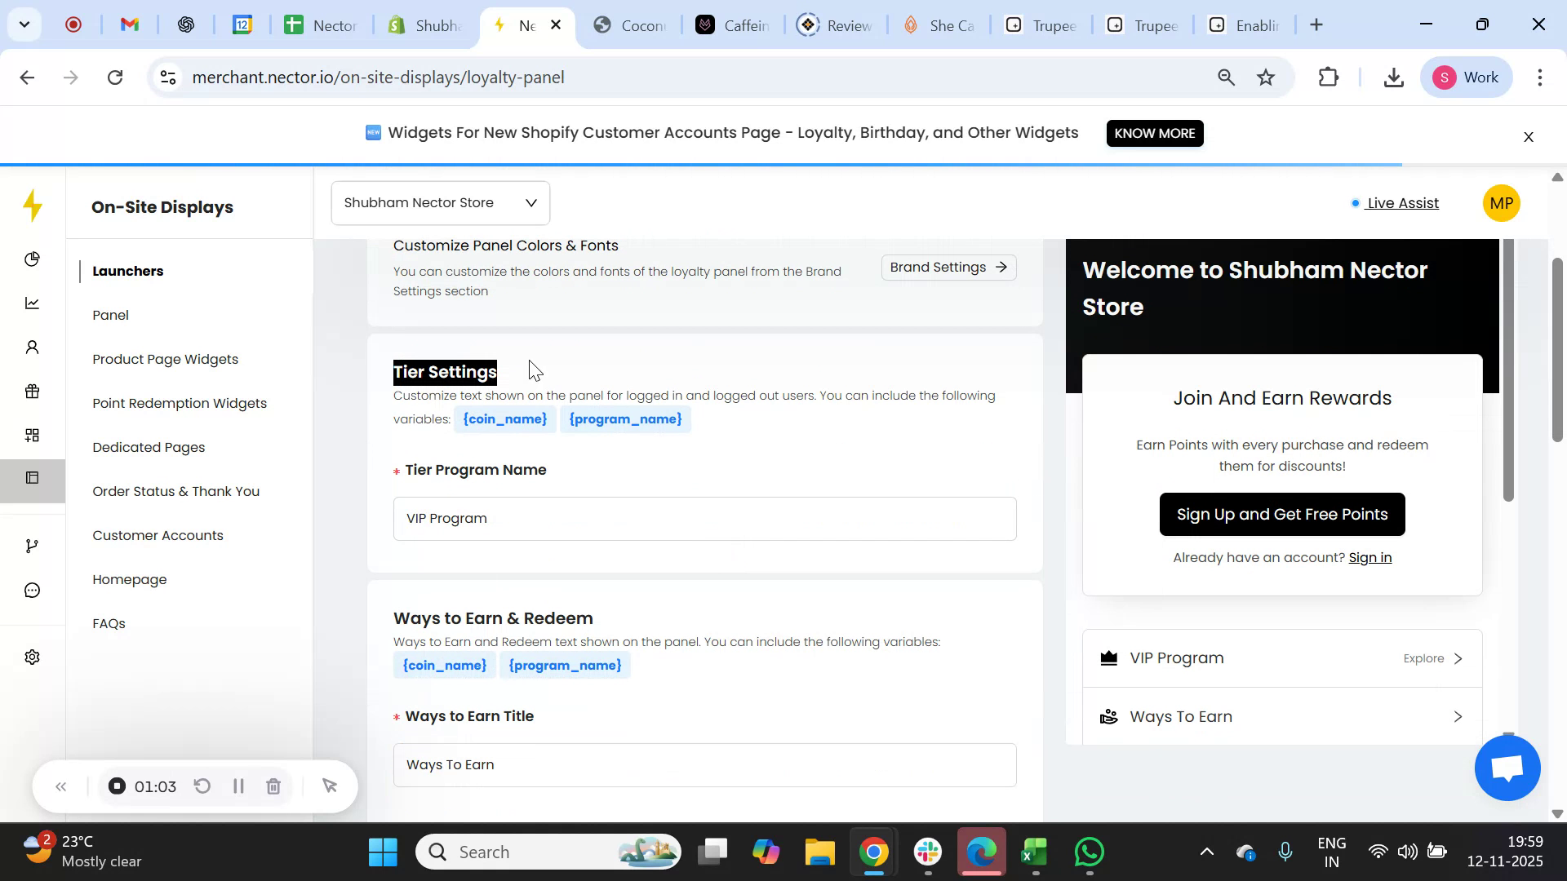The image size is (1567, 881).
Task: Open sidebar settings via gear icon
Action: coord(32,657)
